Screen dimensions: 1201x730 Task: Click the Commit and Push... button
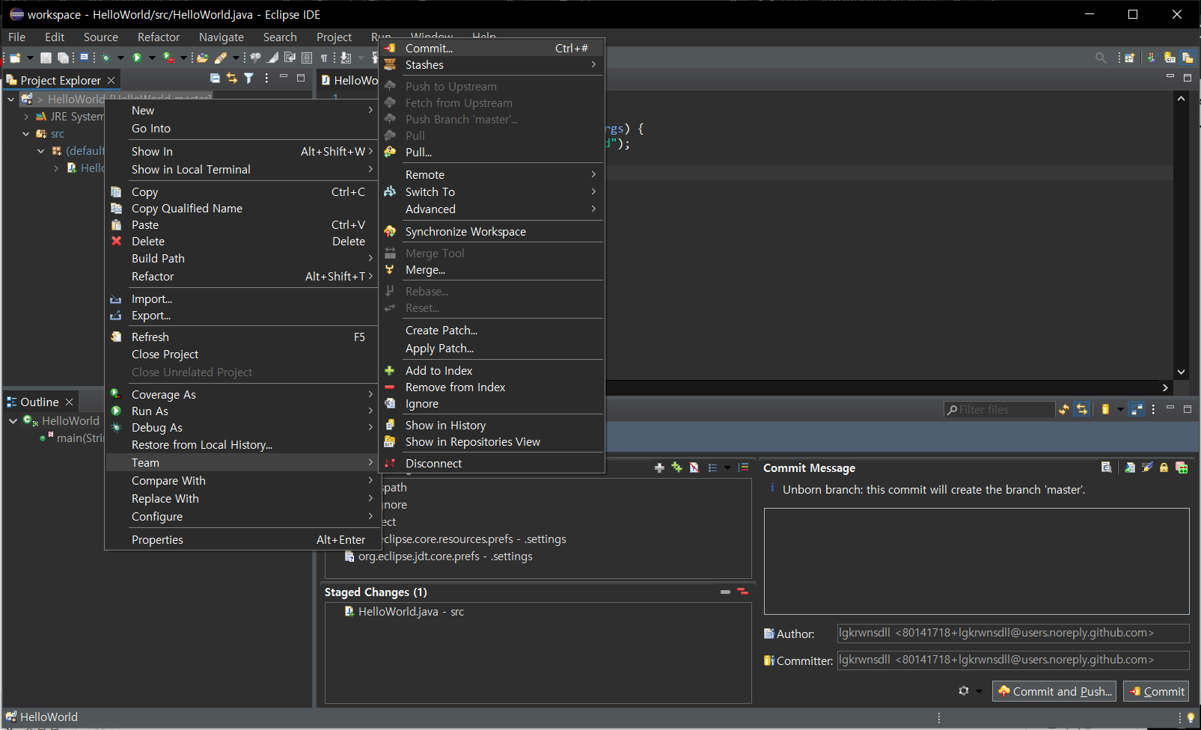point(1054,691)
